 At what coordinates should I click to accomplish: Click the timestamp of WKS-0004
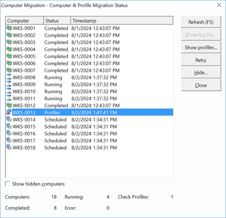click(95, 49)
